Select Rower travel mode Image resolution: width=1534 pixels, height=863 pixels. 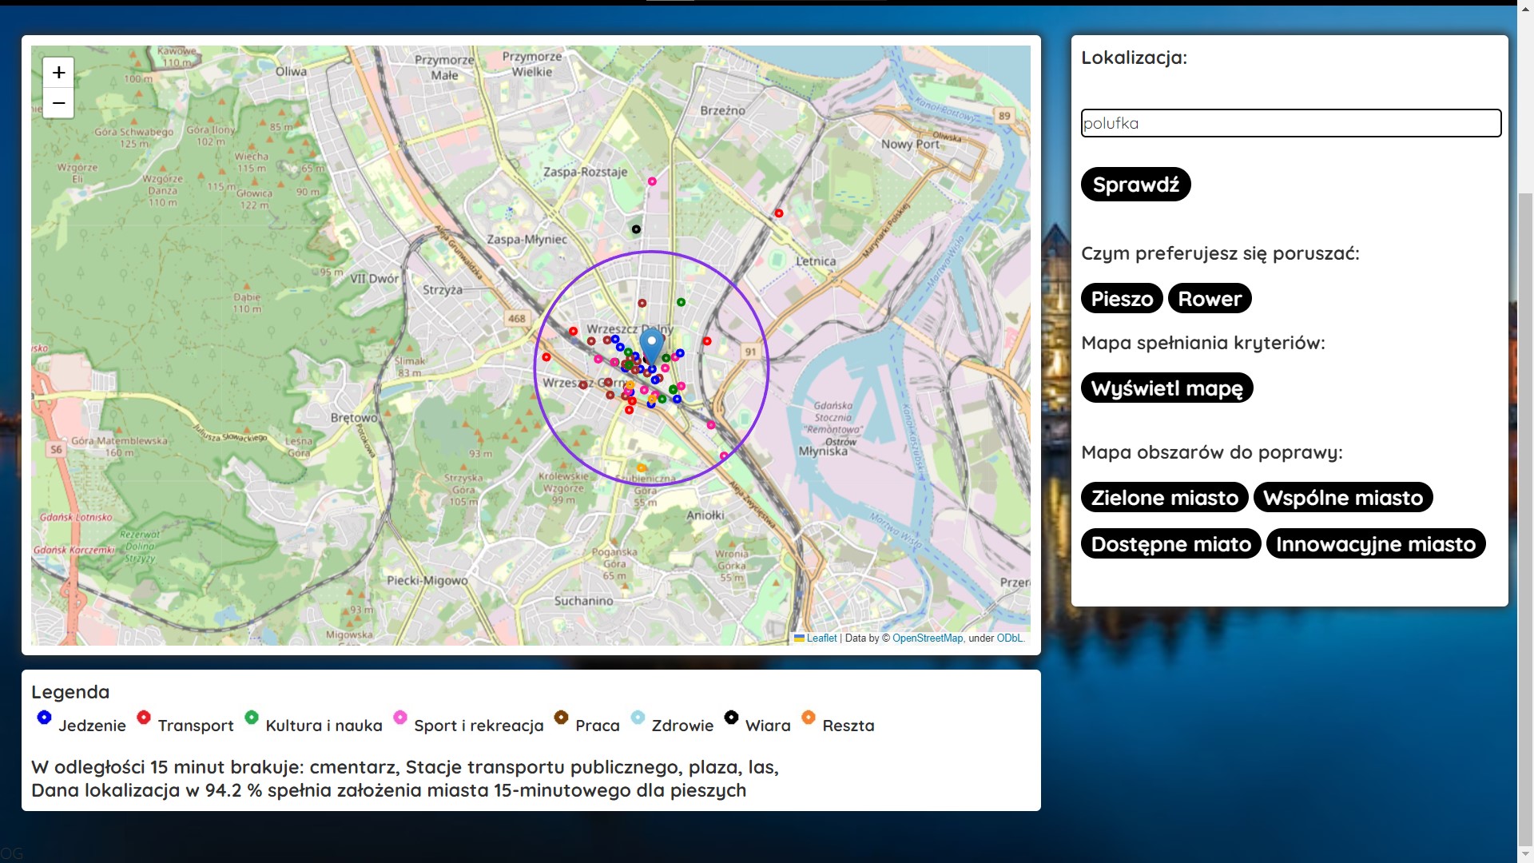coord(1210,299)
